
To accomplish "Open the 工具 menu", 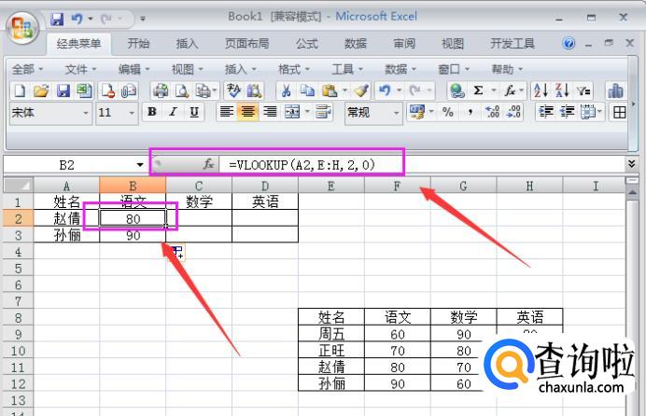I will pos(347,69).
